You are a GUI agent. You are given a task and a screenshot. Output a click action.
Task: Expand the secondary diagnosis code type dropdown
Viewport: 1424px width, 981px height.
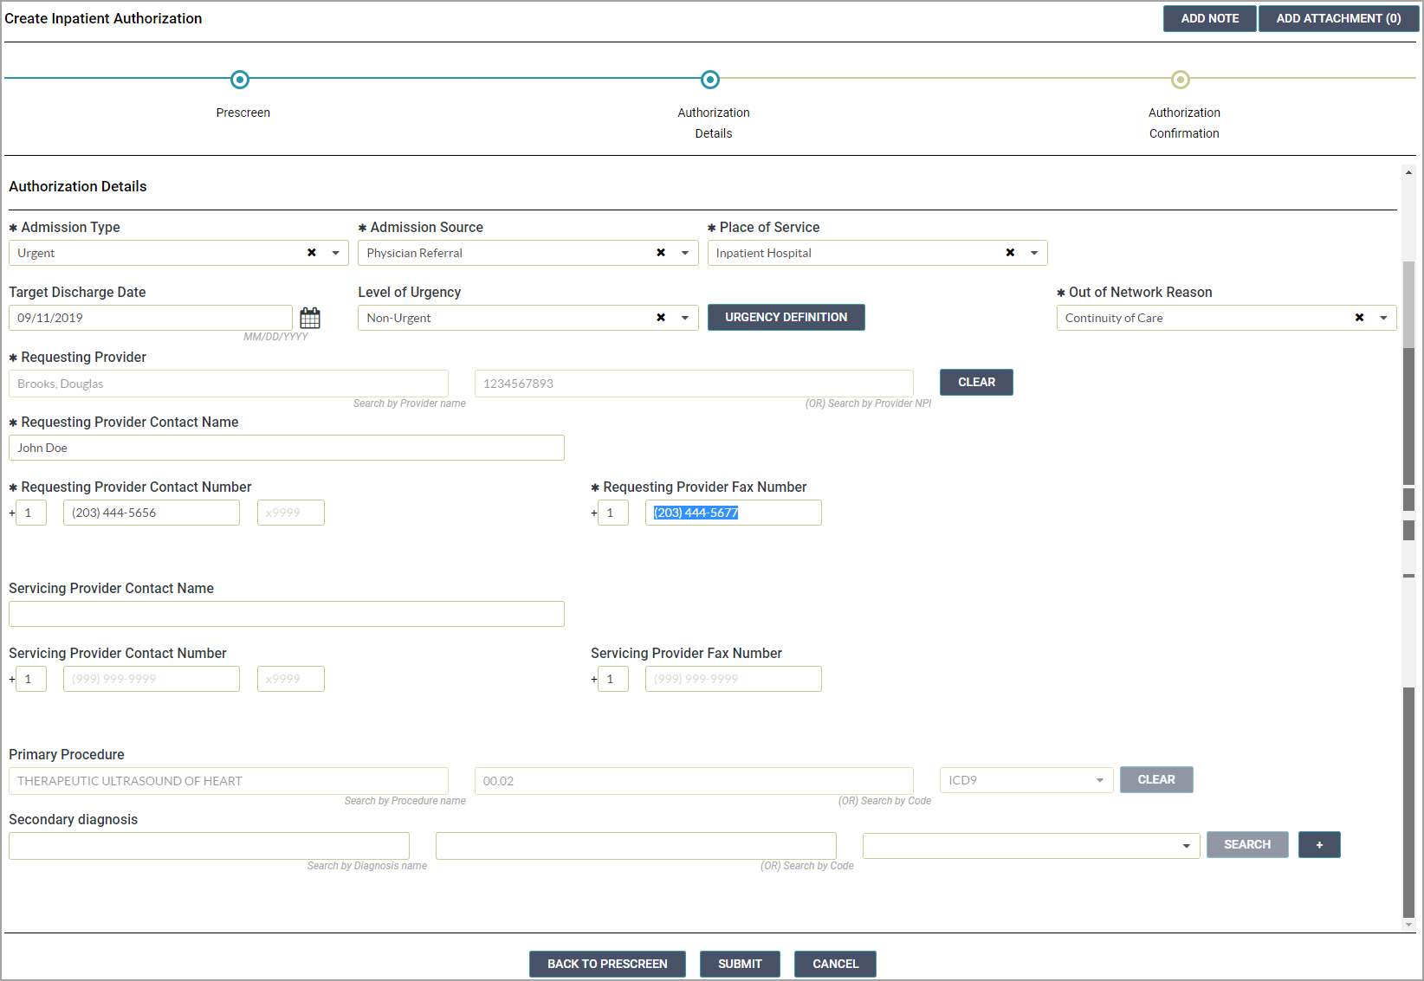click(1186, 845)
